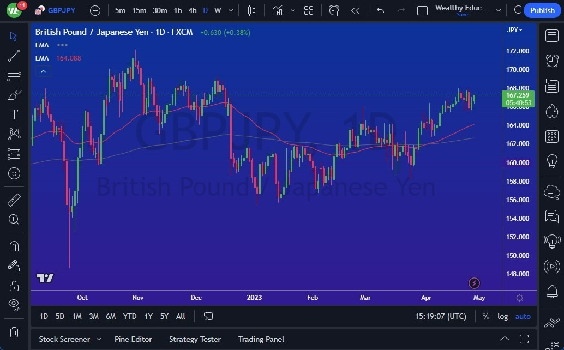Select the Trend Line drawing tool

coord(14,56)
